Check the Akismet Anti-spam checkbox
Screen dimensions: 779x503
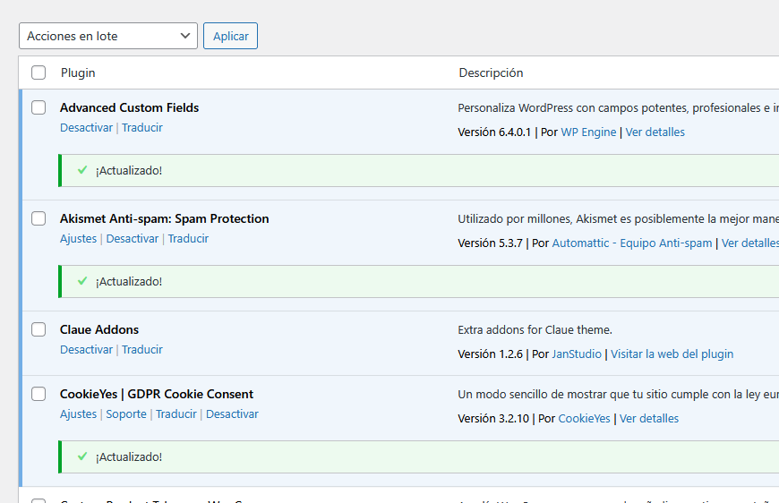[39, 218]
